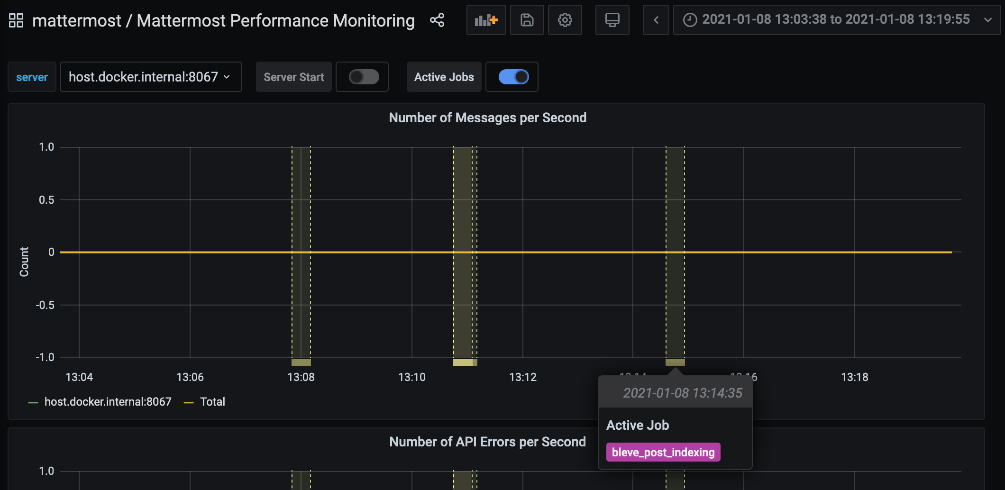Open dashboard settings with the gear icon
Viewport: 1005px width, 490px height.
[x=565, y=20]
